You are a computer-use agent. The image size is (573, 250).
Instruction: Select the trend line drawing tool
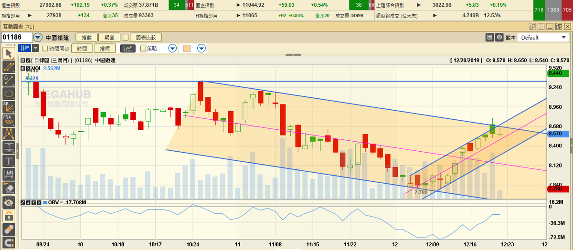tap(8, 66)
